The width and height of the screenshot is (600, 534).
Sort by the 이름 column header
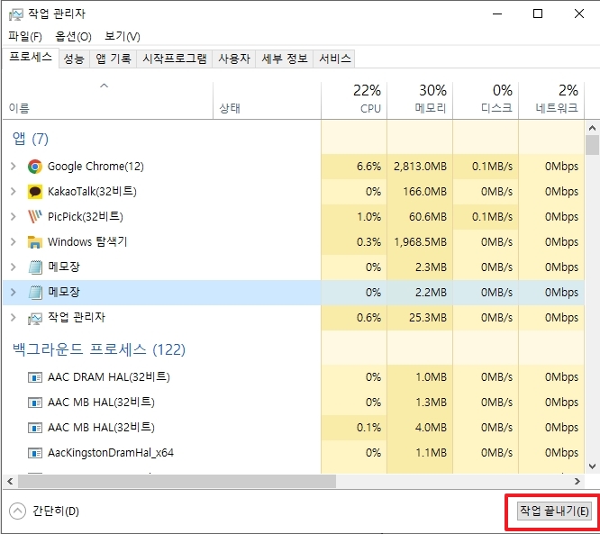107,100
